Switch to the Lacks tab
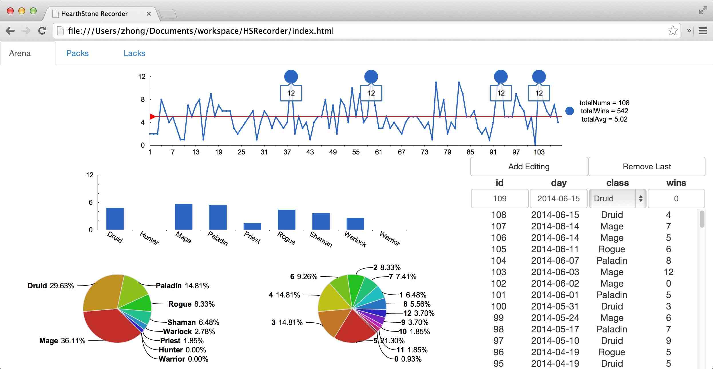 [134, 53]
